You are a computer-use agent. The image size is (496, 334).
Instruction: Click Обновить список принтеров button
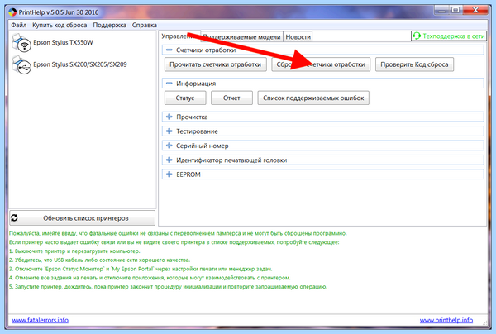tap(82, 218)
